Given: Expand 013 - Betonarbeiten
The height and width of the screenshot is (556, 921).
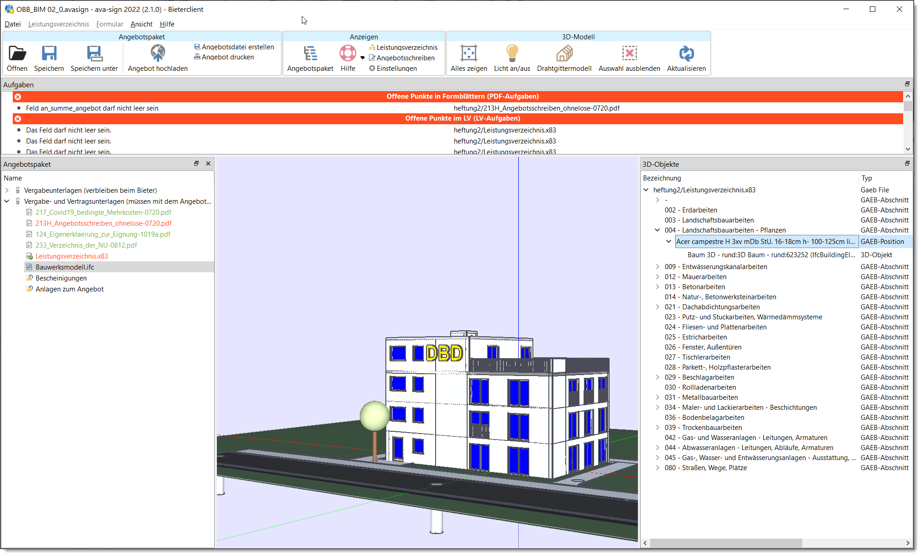Looking at the screenshot, I should [658, 287].
